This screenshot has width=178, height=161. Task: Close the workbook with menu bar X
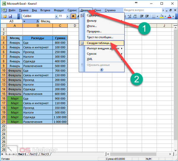175,10
